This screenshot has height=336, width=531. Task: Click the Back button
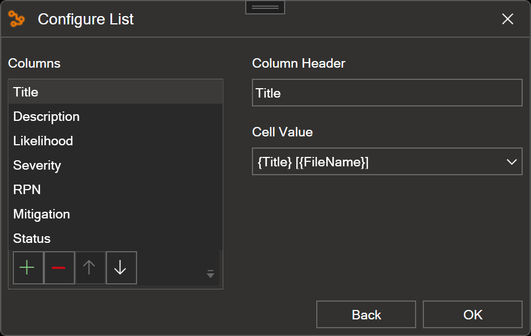click(366, 314)
